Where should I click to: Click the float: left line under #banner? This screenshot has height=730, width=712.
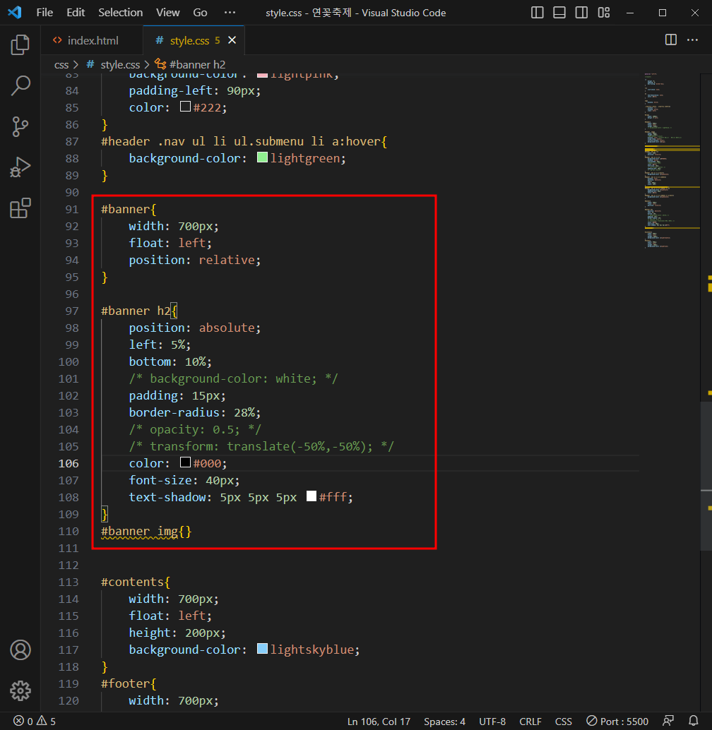pyautogui.click(x=170, y=243)
